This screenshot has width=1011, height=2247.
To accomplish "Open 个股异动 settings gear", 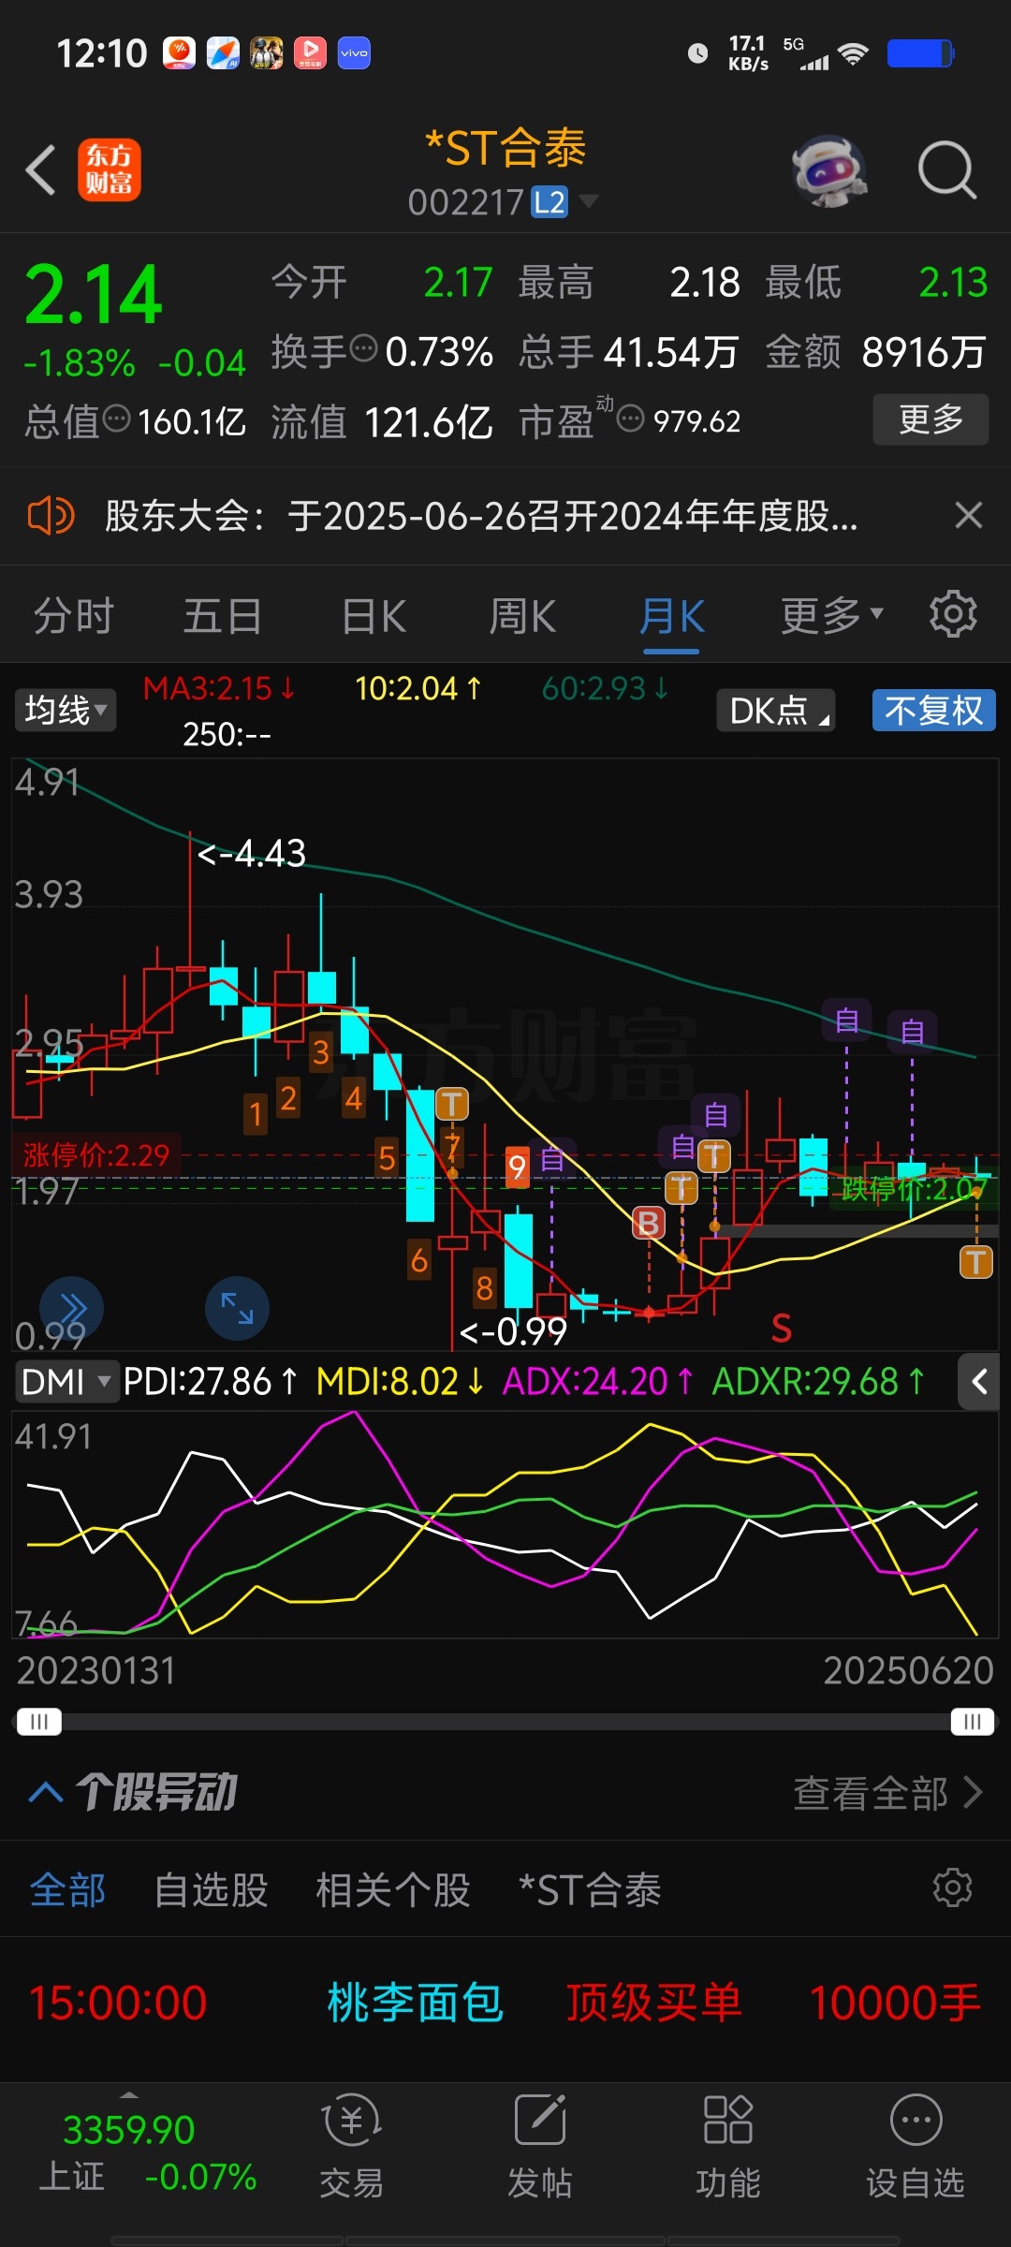I will 953,1888.
